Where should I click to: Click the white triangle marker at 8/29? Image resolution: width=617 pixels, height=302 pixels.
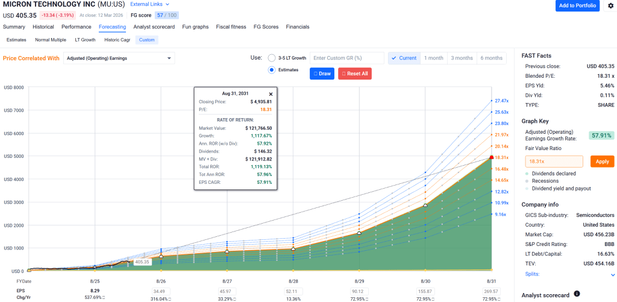coord(359,233)
